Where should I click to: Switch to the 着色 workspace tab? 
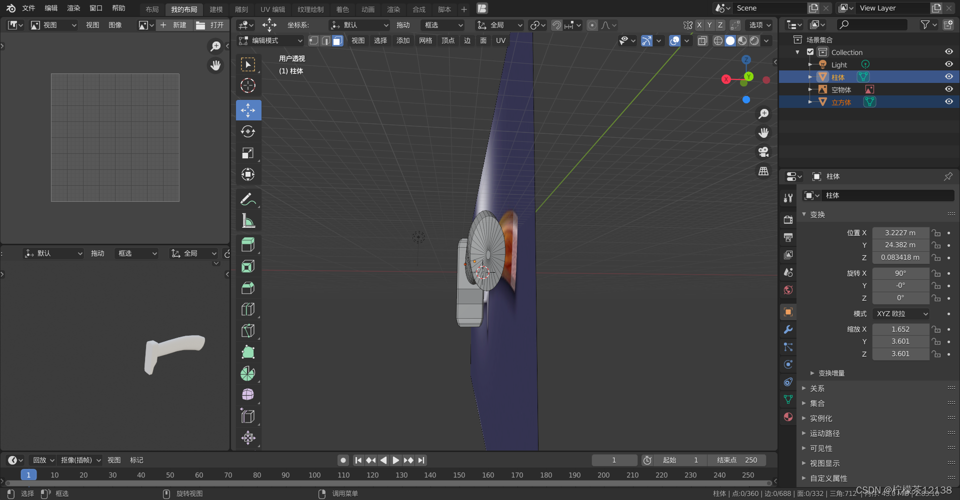coord(342,9)
